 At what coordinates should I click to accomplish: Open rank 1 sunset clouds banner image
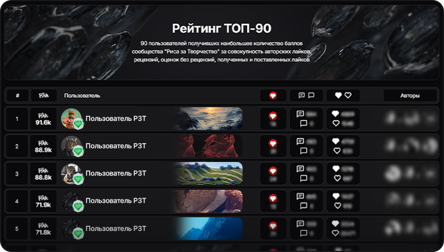(208, 119)
